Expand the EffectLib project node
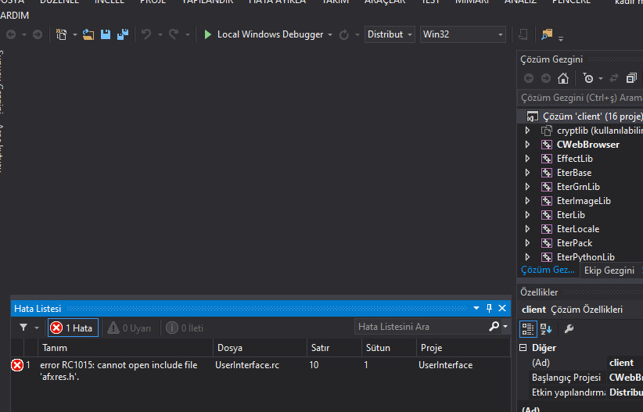 click(528, 159)
